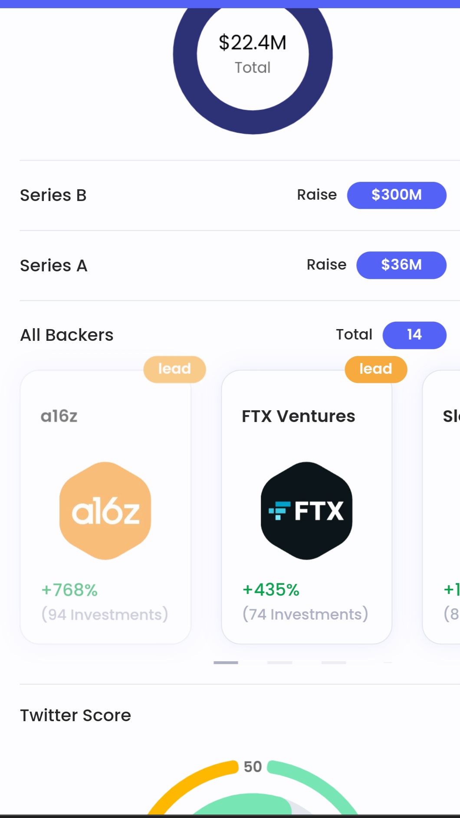Open the FTX Ventures backer name

coord(299,416)
